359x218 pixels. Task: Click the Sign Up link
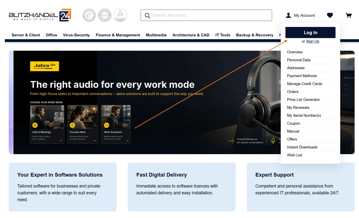313,41
